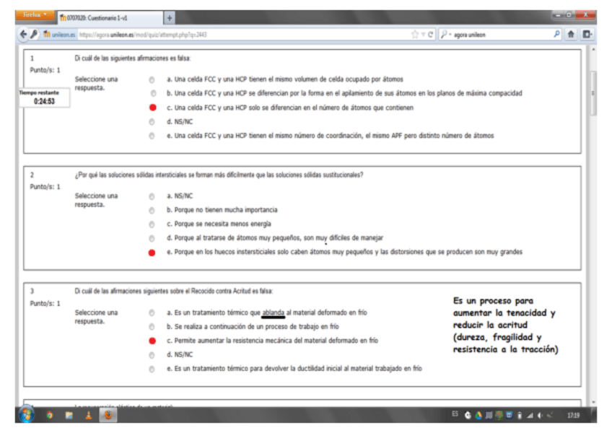612x433 pixels.
Task: Click the network status icon in the tray
Action: point(529,415)
